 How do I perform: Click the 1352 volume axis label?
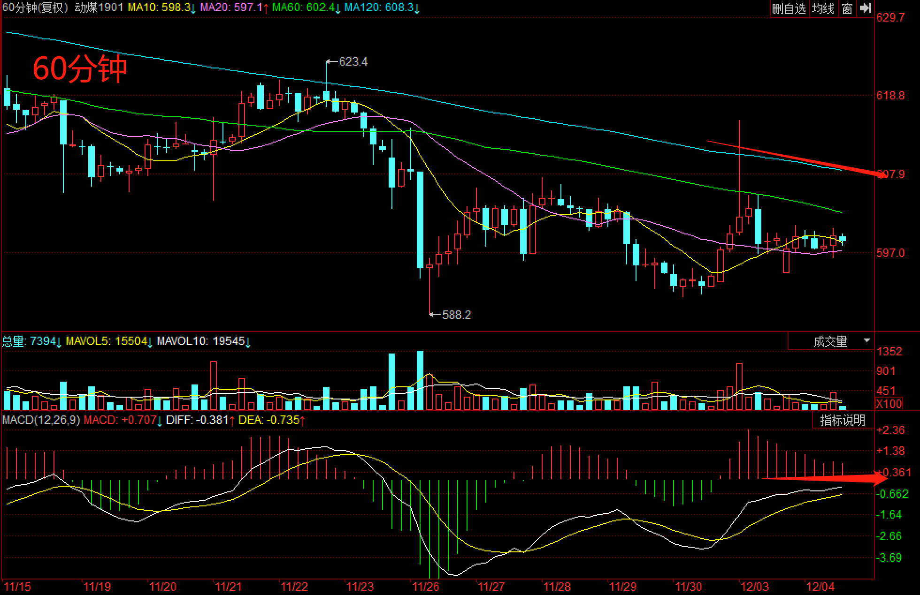pos(889,352)
